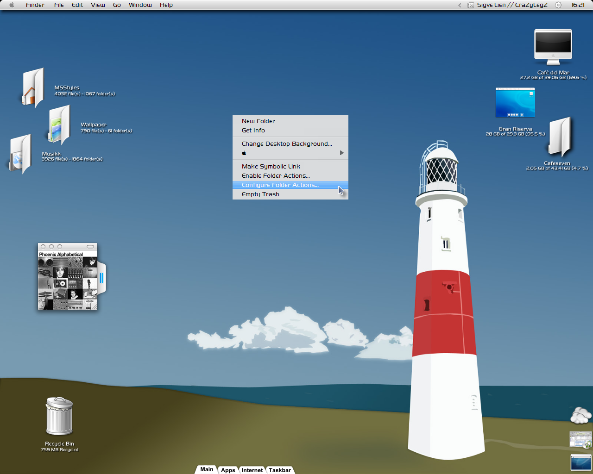Open the View menu
593x474 pixels.
pyautogui.click(x=98, y=5)
